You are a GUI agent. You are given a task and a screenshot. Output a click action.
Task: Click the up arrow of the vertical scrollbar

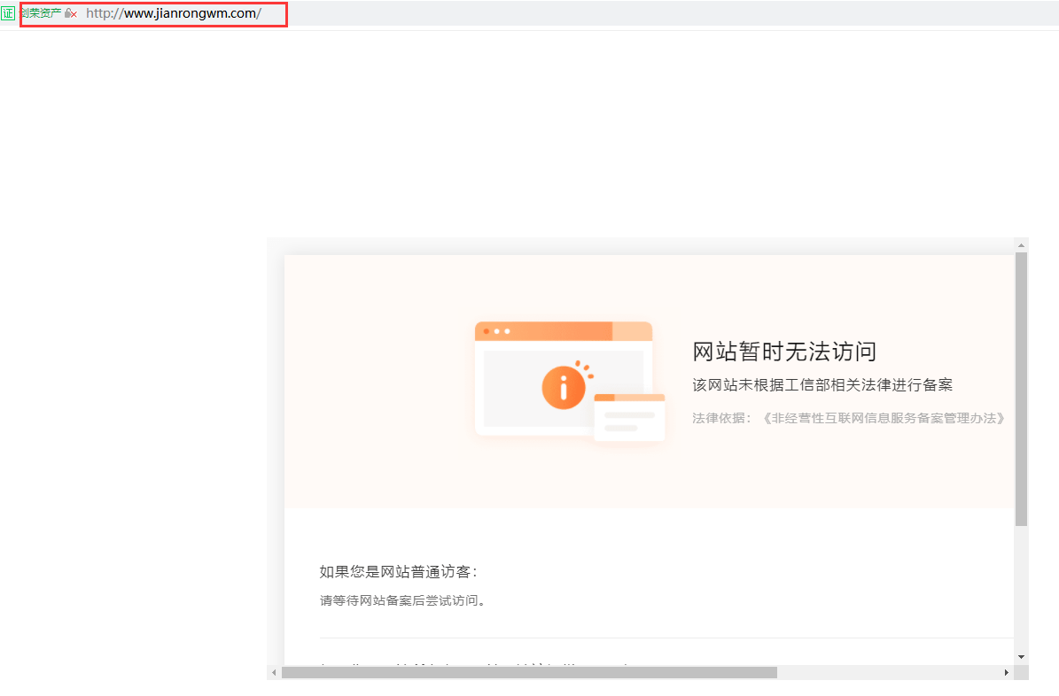pos(1021,244)
